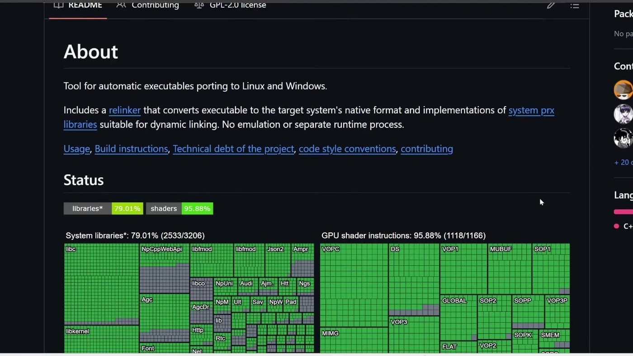Viewport: 633px width, 356px height.
Task: Select the Status heading
Action: 84,180
